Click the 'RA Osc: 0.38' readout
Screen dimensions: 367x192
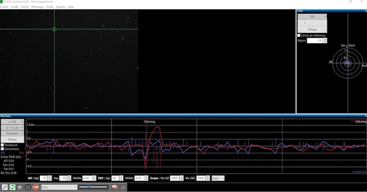[x=9, y=173]
